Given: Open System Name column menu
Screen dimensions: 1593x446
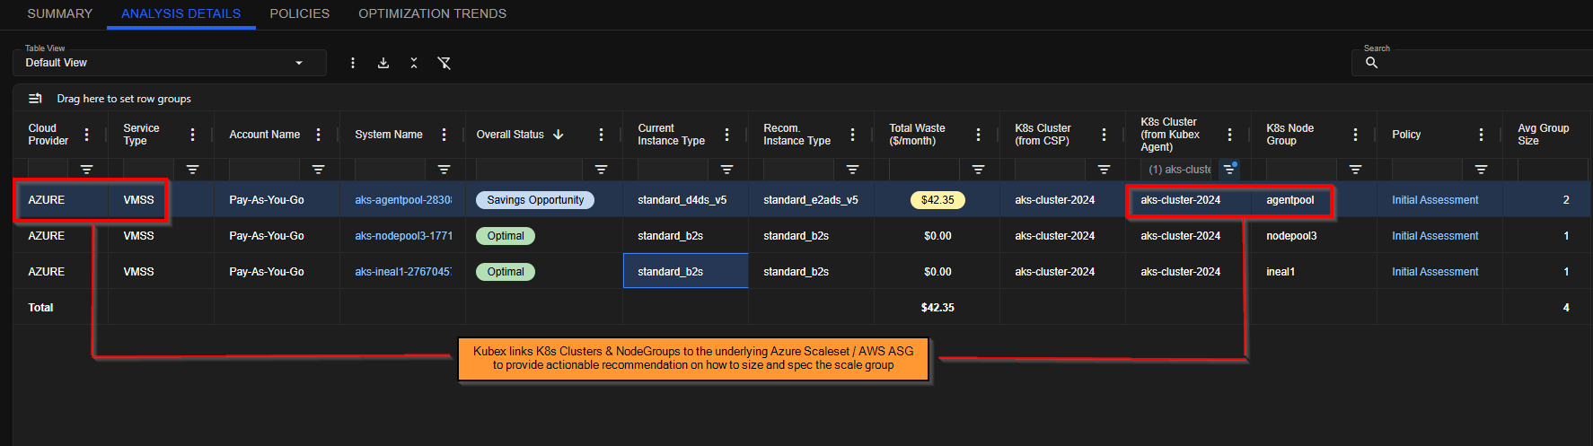Looking at the screenshot, I should 444,135.
